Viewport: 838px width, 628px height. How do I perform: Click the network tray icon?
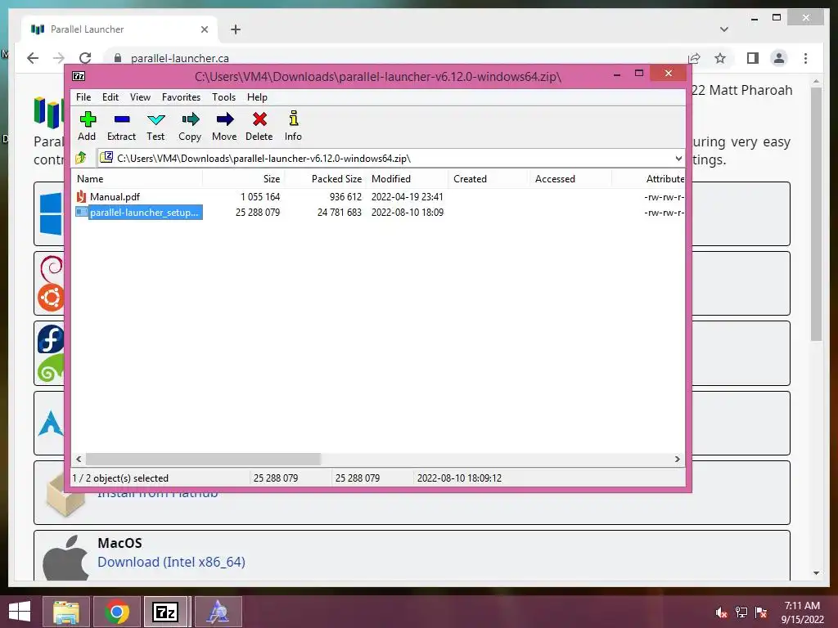741,612
